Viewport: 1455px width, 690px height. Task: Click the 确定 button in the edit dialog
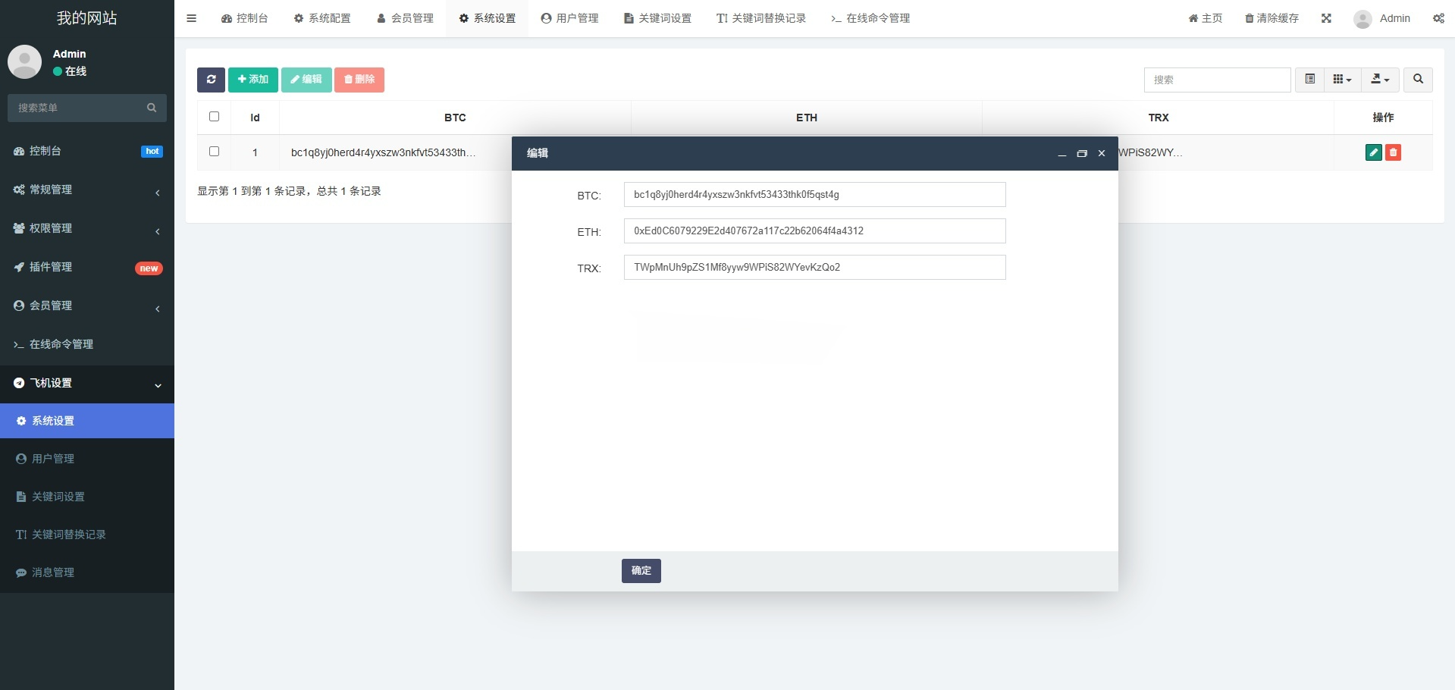tap(641, 570)
